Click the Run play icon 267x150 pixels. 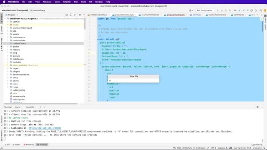pos(217,10)
